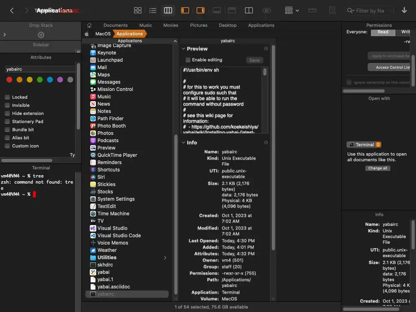Open the filter search options dropdown

coord(351,11)
